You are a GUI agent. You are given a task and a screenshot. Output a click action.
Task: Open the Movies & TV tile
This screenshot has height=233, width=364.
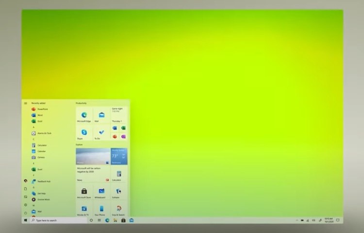coord(84,209)
